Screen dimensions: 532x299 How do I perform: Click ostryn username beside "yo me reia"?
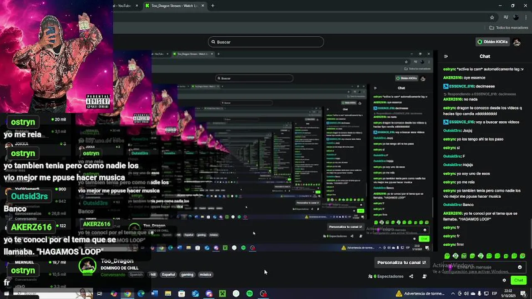tap(450, 182)
